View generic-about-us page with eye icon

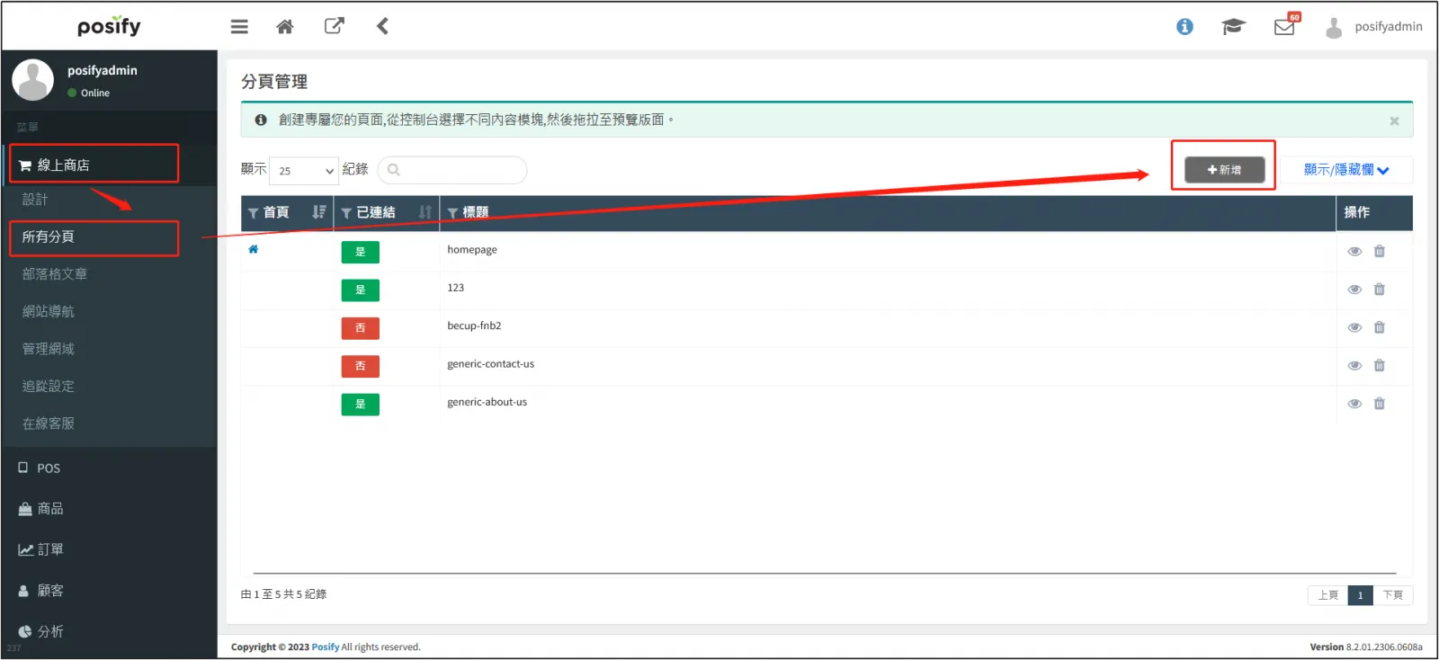pyautogui.click(x=1354, y=404)
